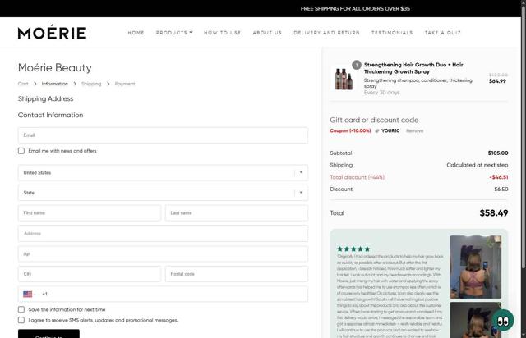Screen dimensions: 526x338
Task: Click the $58.49 total amount
Action: pyautogui.click(x=494, y=213)
